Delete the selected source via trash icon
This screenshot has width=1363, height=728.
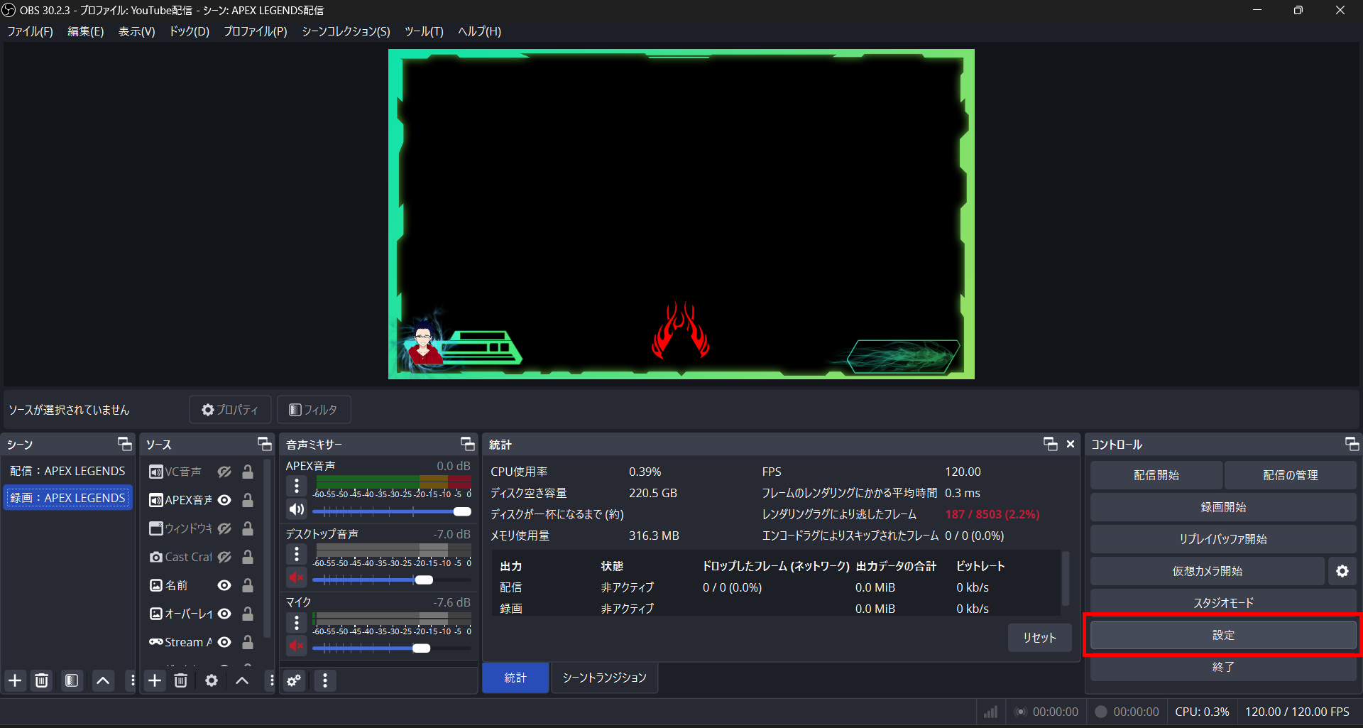pyautogui.click(x=180, y=680)
